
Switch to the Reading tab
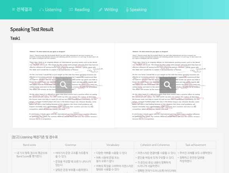[x=79, y=10]
